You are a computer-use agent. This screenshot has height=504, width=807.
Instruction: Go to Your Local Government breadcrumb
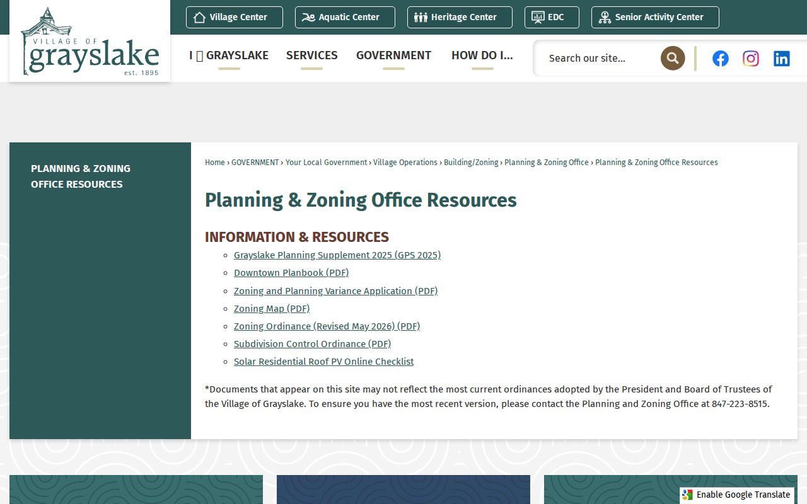327,163
